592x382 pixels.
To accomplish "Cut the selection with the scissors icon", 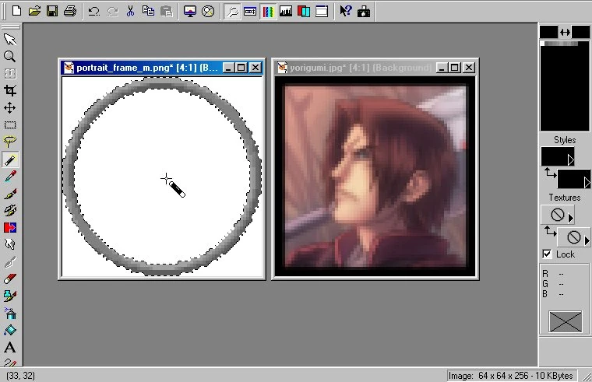I will (x=130, y=11).
